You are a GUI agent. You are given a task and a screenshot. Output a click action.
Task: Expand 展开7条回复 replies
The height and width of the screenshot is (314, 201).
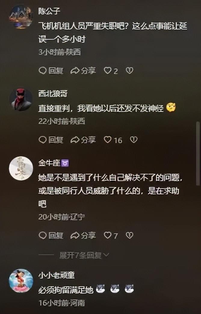[84, 255]
